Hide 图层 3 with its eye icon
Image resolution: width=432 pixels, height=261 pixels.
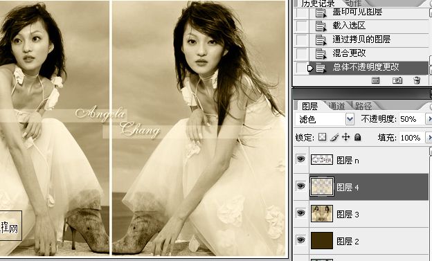pos(301,213)
